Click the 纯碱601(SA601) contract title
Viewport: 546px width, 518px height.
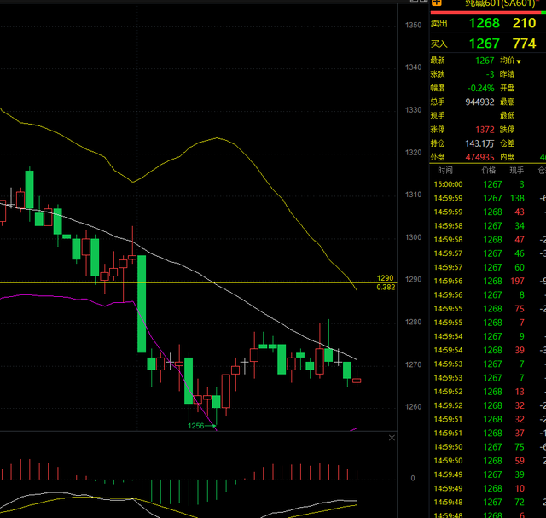click(x=494, y=3)
